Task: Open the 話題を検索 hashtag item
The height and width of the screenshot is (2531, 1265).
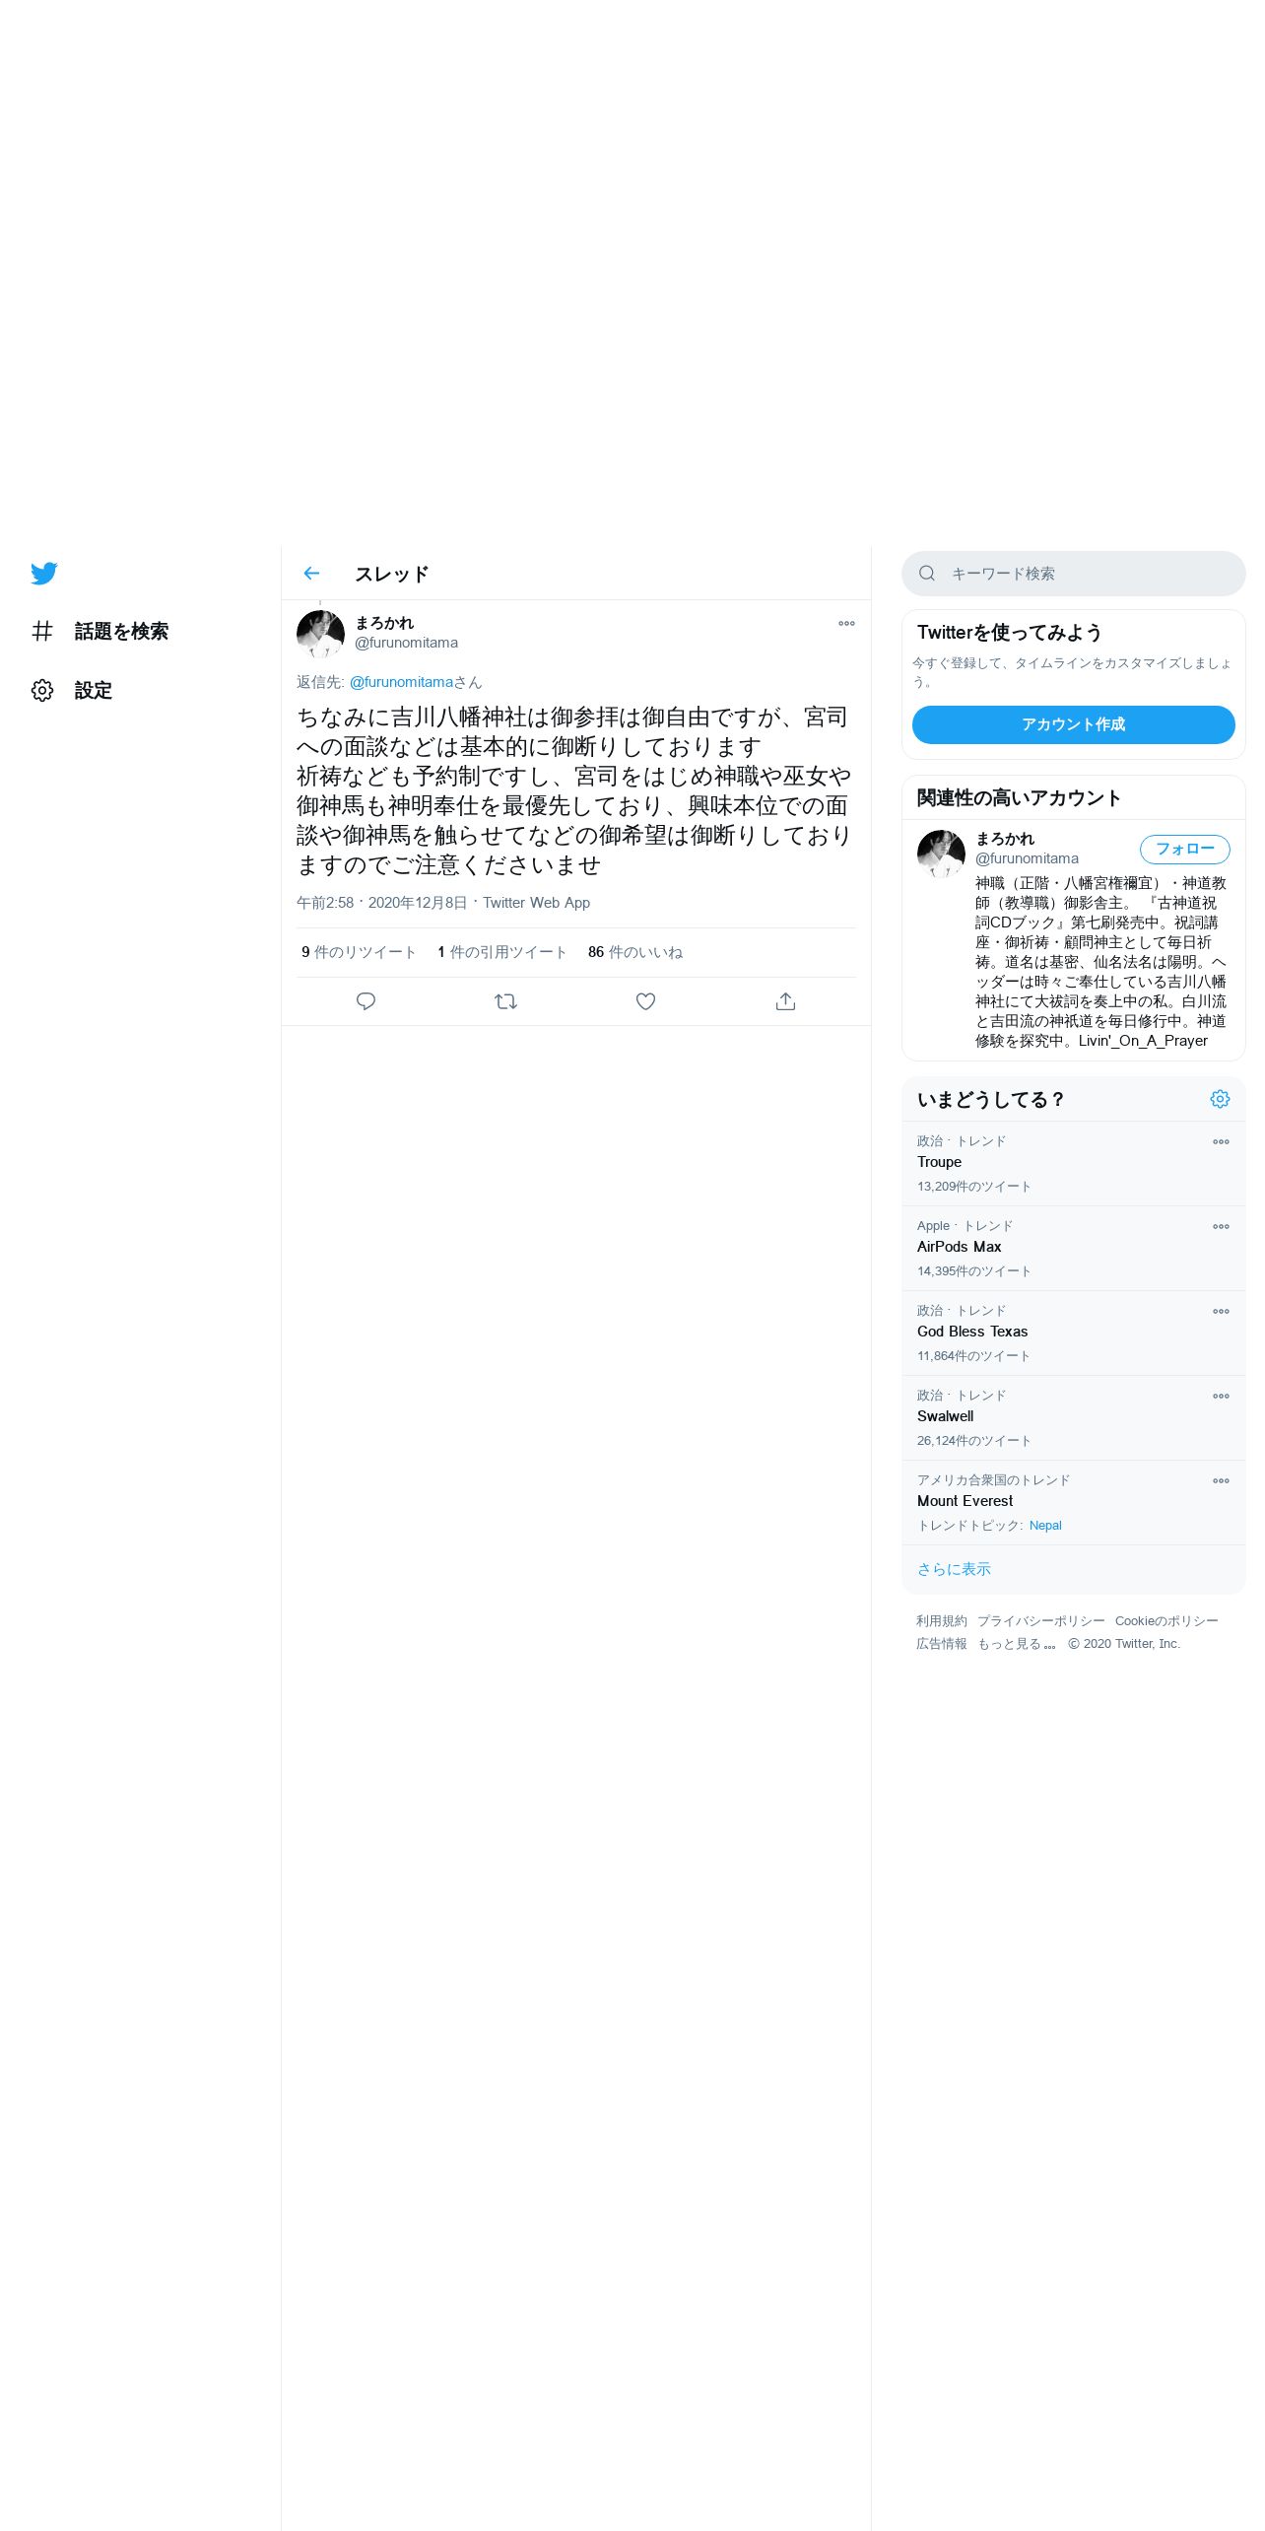Action: point(100,632)
